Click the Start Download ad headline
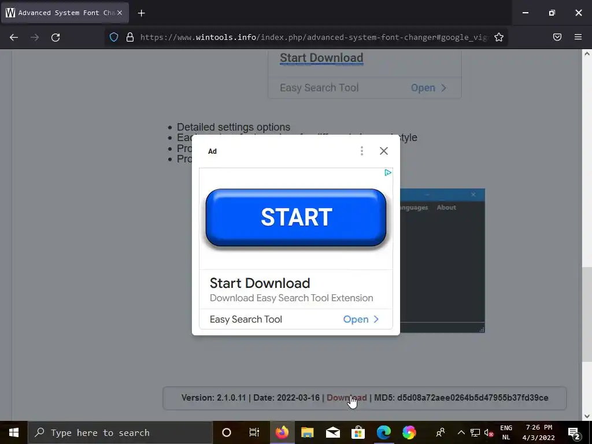Viewport: 592px width, 444px height. tap(260, 283)
